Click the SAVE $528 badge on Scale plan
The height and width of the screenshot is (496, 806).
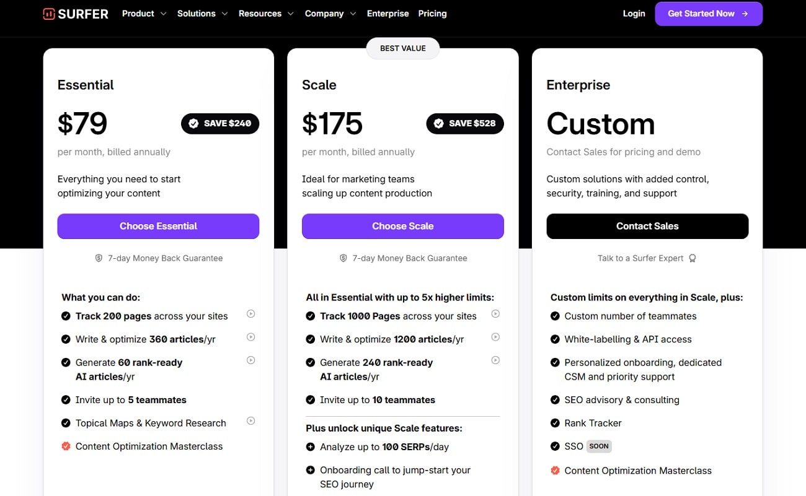[x=465, y=123]
